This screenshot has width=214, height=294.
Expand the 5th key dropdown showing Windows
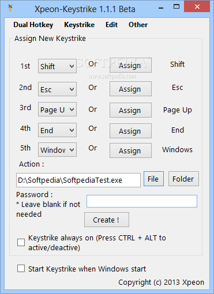[57, 150]
